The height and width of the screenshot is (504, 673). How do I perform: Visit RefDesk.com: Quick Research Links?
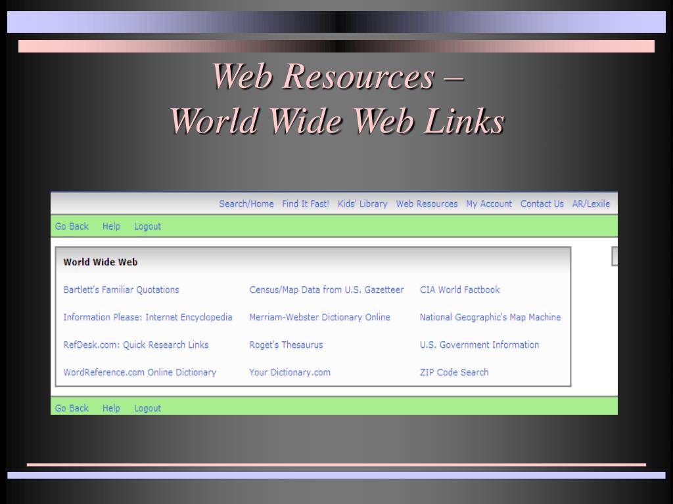[x=135, y=345]
